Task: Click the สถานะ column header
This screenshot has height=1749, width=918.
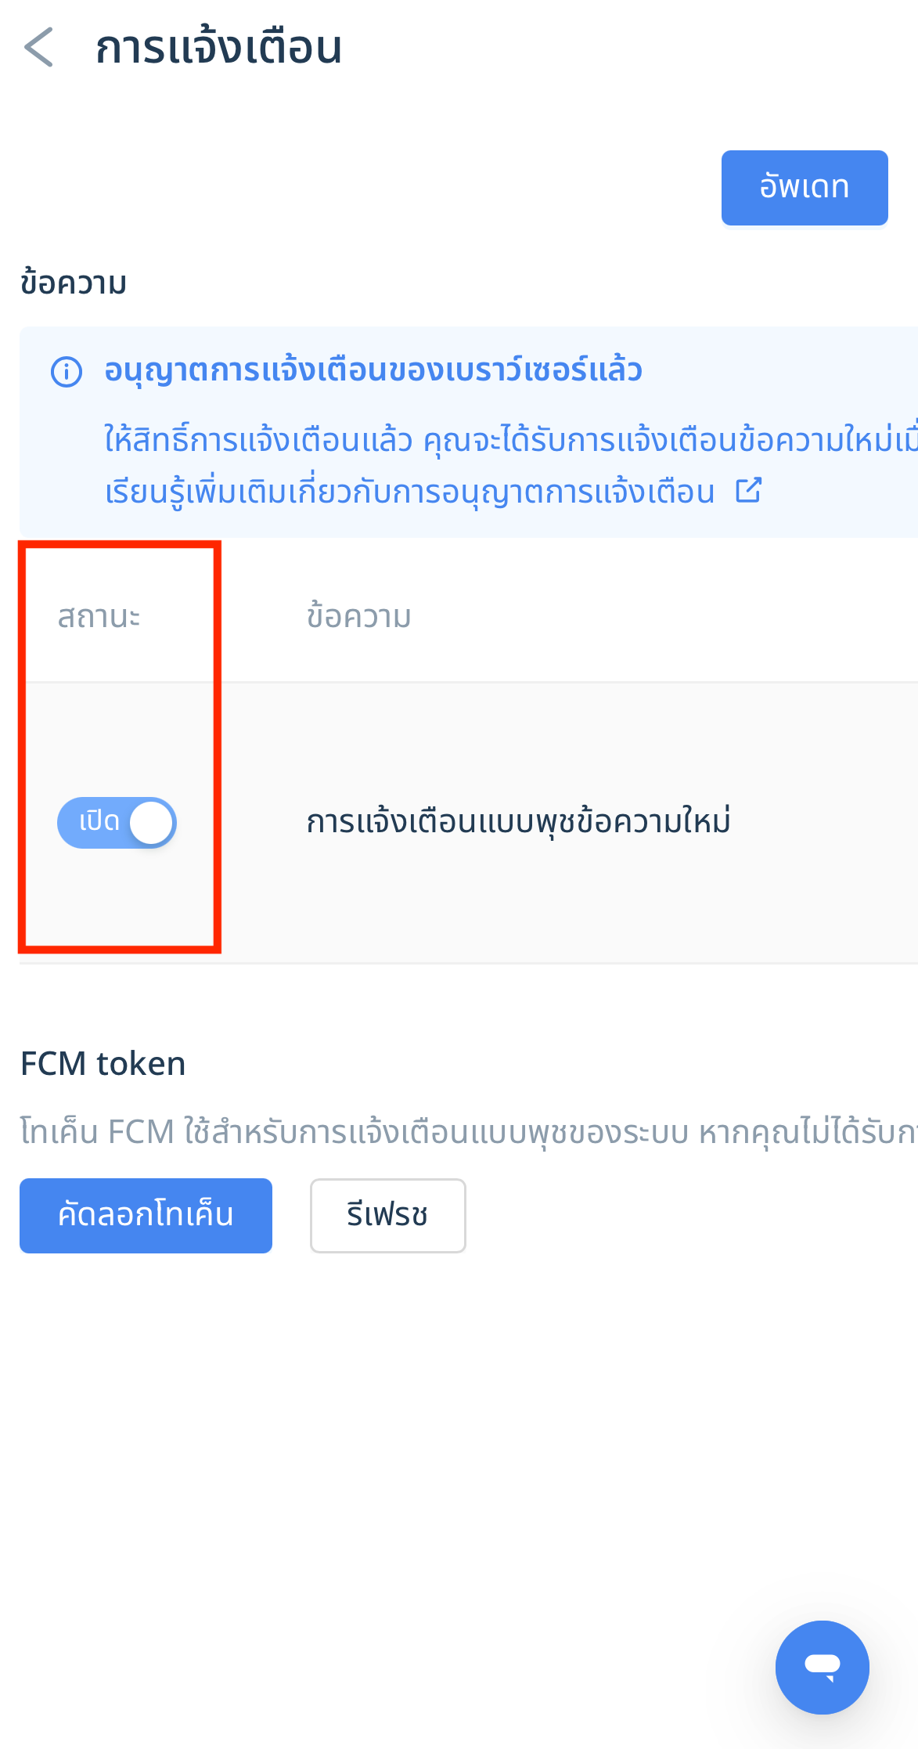Action: coord(99,617)
